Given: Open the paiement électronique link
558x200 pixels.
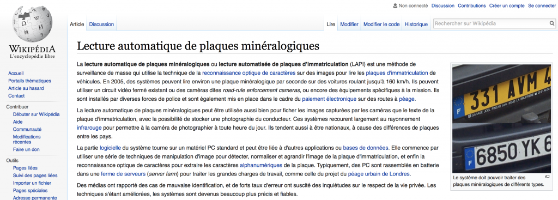Looking at the screenshot, I should 329,99.
